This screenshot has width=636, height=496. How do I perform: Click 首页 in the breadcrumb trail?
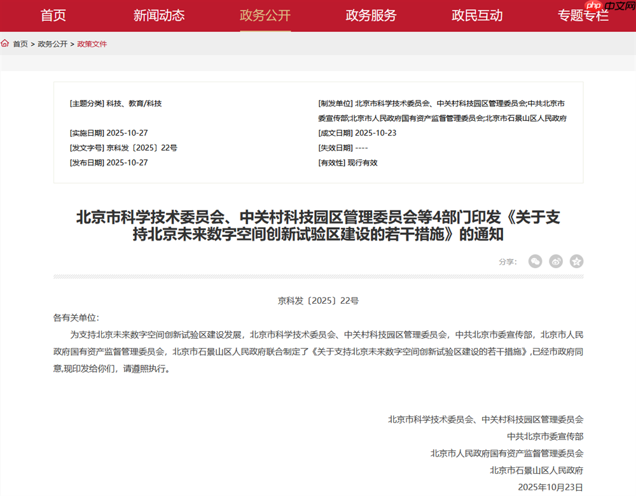[20, 43]
